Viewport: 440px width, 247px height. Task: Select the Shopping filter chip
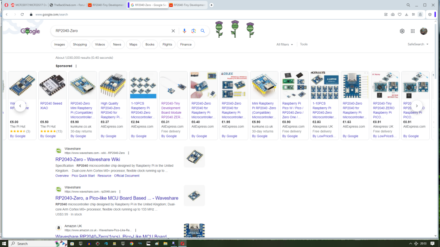[x=79, y=45]
